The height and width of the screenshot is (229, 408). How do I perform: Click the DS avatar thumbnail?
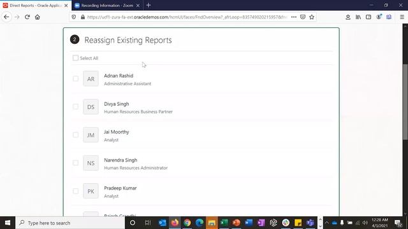coord(91,107)
